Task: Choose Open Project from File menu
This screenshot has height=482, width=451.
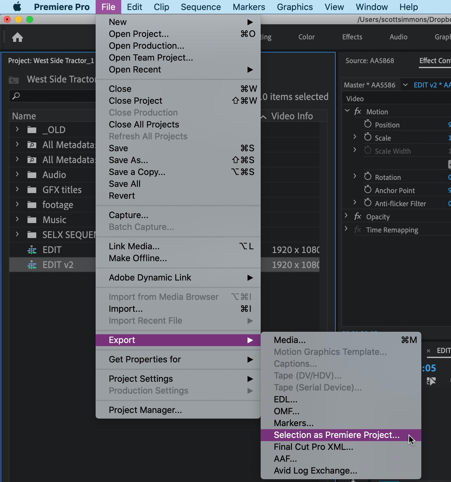Action: point(178,34)
